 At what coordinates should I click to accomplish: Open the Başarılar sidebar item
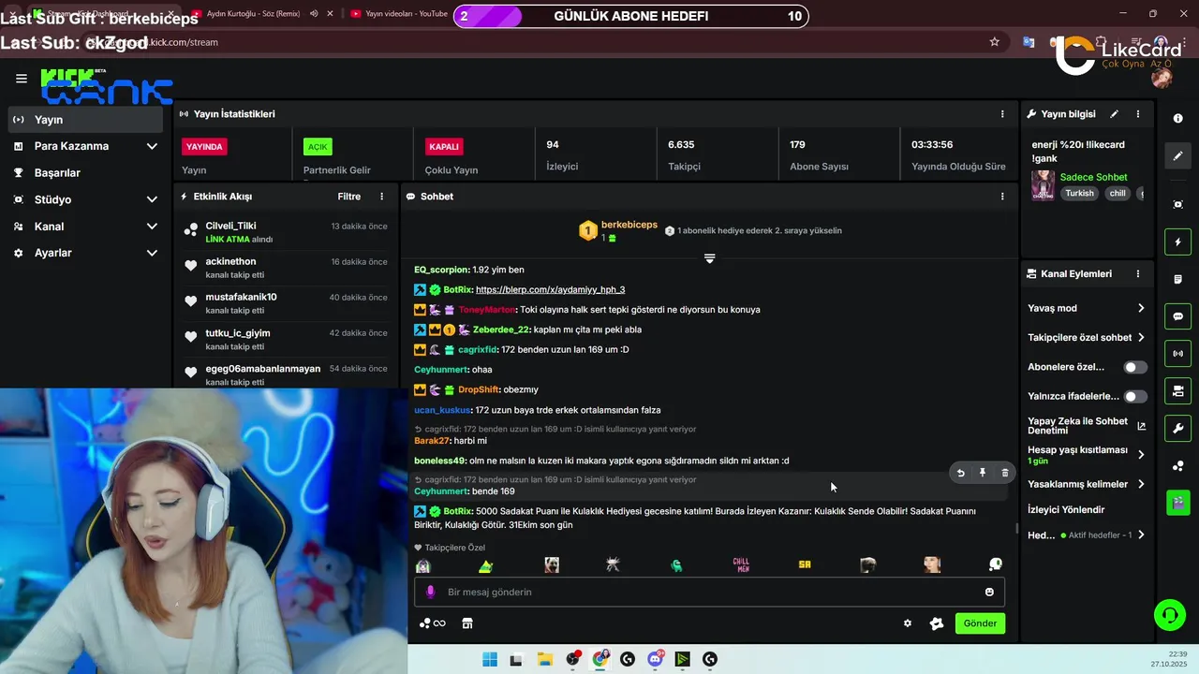coord(86,173)
